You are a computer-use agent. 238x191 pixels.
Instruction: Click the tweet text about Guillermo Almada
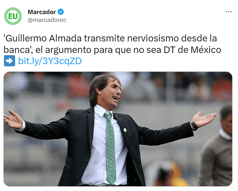coord(112,44)
